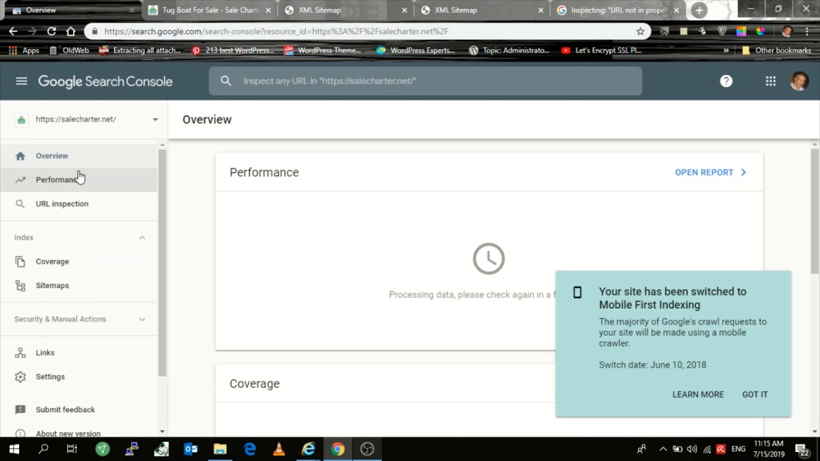Open the Other bookmarks folder

pos(776,51)
